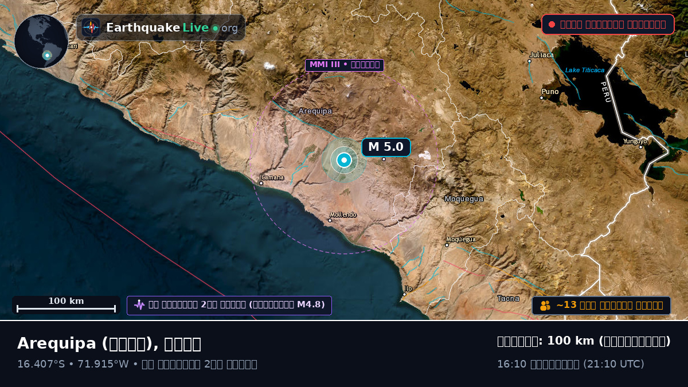Click the M 5.0 magnitude label

click(x=386, y=147)
